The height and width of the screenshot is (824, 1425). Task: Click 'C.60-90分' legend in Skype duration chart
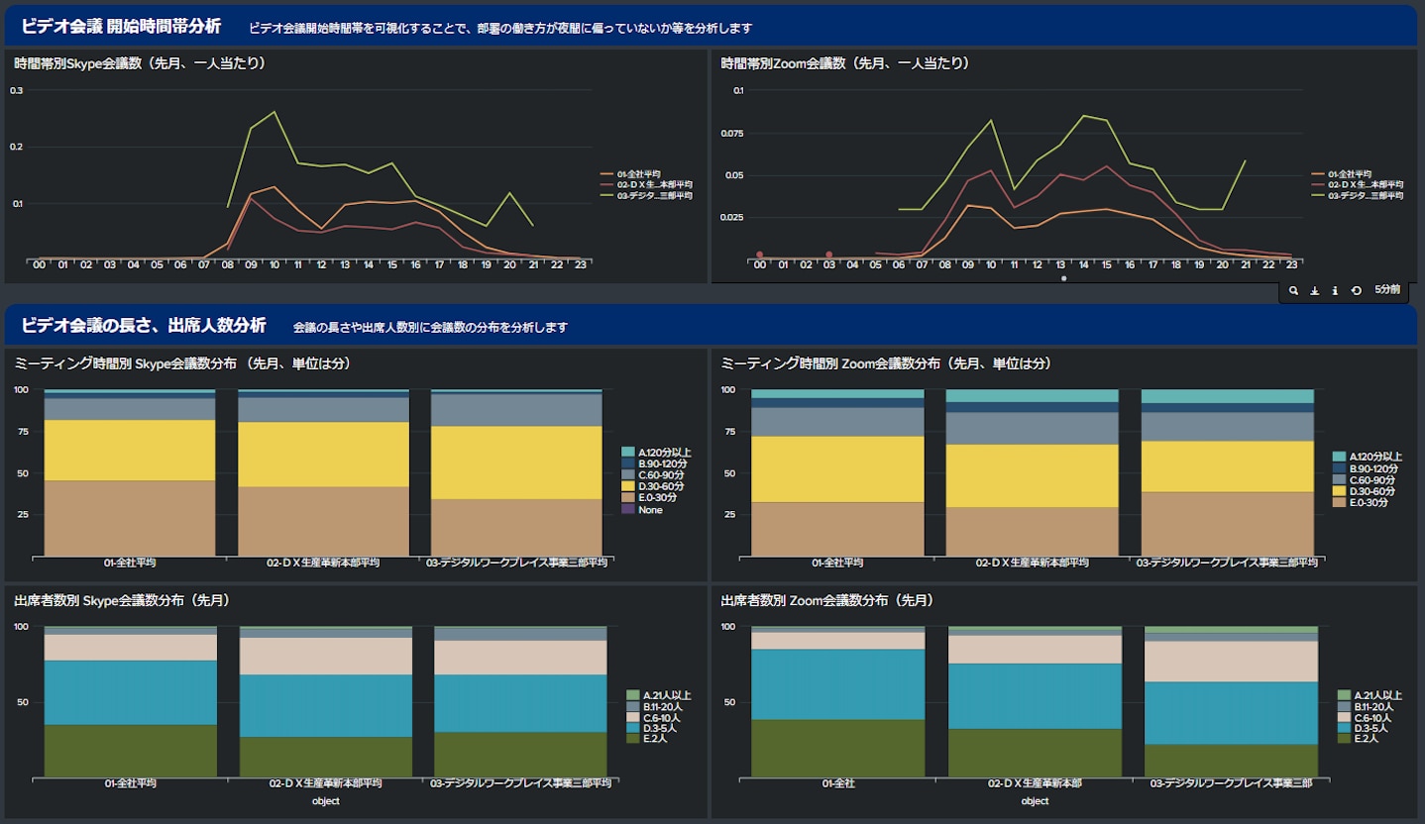tap(653, 474)
